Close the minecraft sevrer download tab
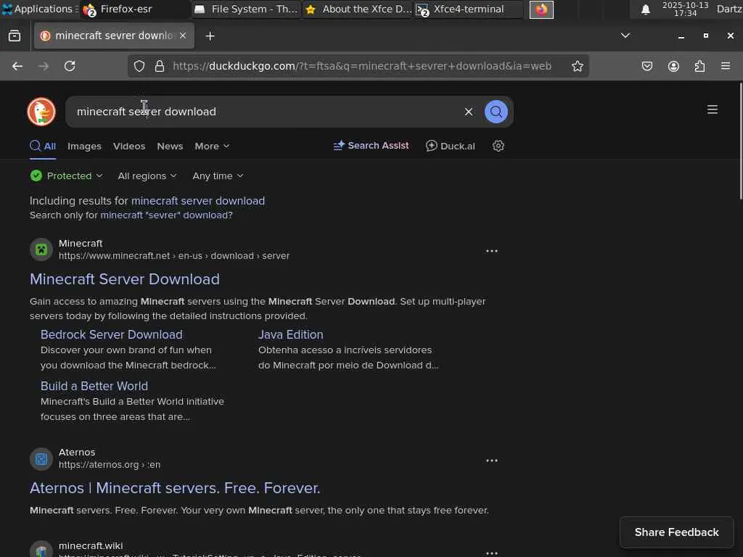Viewport: 743px width, 557px height. (183, 36)
